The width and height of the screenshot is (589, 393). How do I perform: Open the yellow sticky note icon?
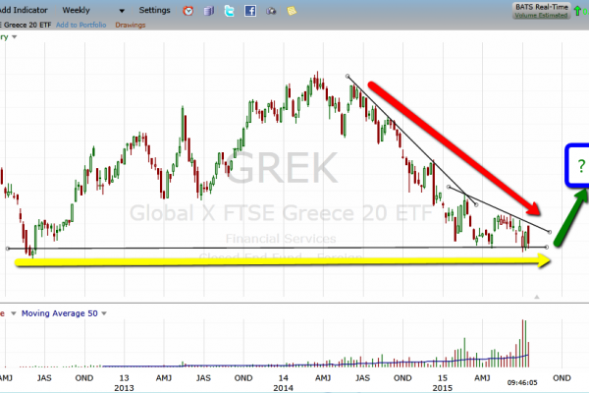click(x=291, y=11)
